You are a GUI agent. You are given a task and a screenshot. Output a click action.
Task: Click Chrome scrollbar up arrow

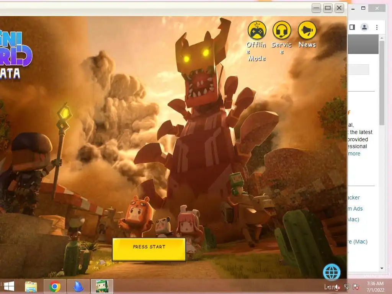pos(382,38)
